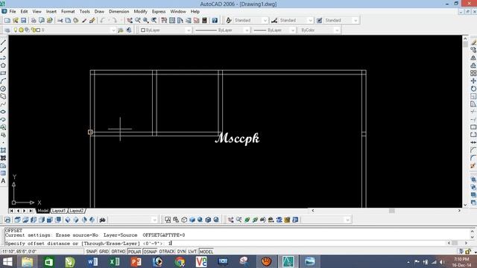The width and height of the screenshot is (477, 268).
Task: Toggle GRID display in status bar
Action: [x=104, y=252]
